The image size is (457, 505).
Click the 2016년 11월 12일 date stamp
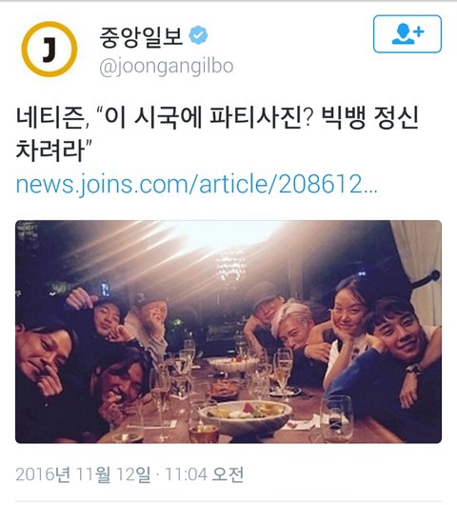click(83, 475)
